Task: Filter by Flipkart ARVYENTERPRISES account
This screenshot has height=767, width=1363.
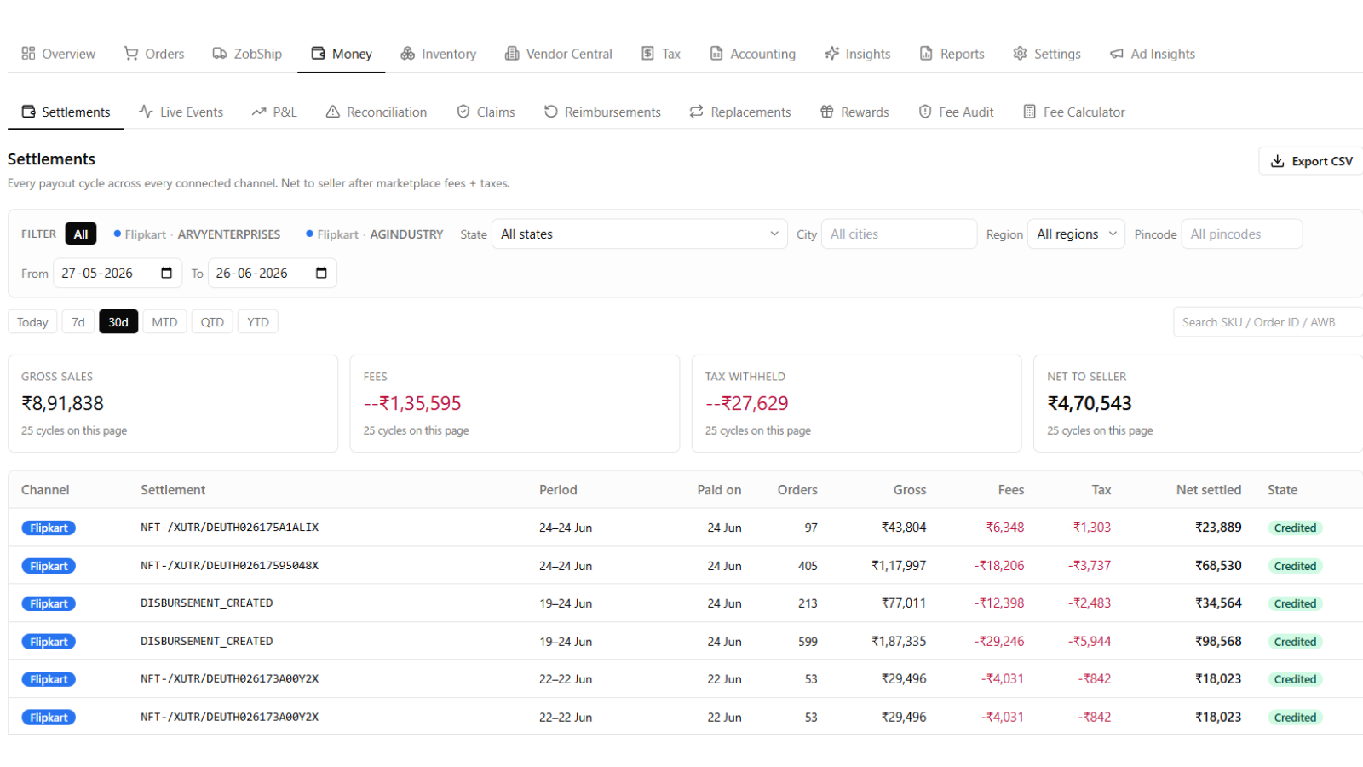Action: (x=197, y=234)
